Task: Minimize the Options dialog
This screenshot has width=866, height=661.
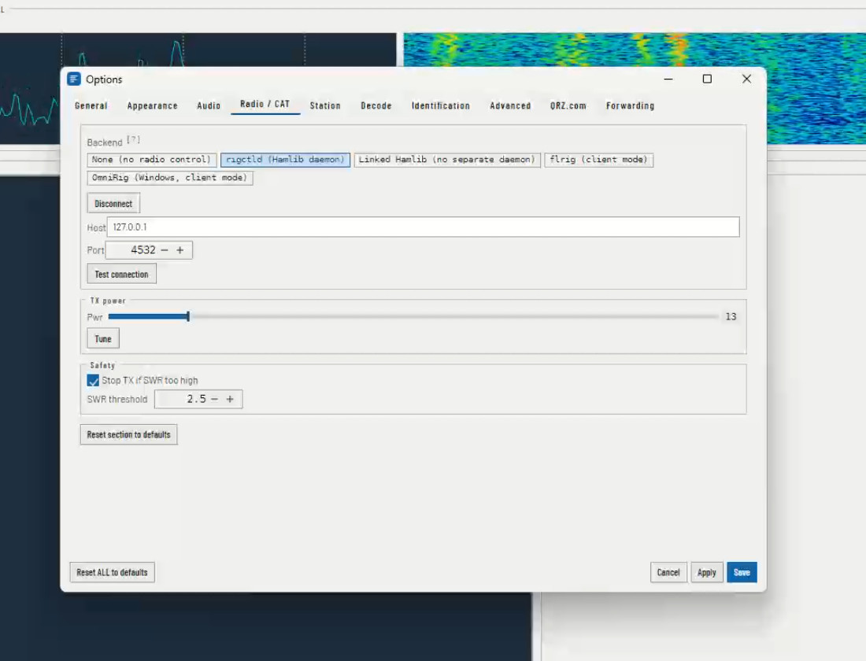Action: point(668,79)
